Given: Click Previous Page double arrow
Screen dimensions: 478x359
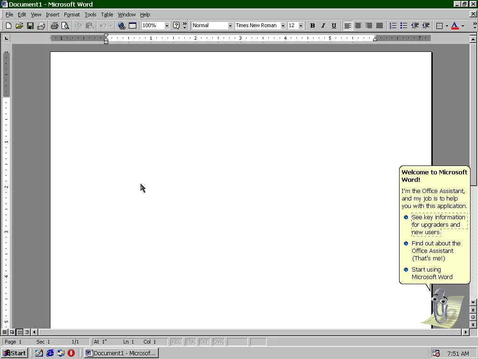Looking at the screenshot, I should [x=473, y=310].
